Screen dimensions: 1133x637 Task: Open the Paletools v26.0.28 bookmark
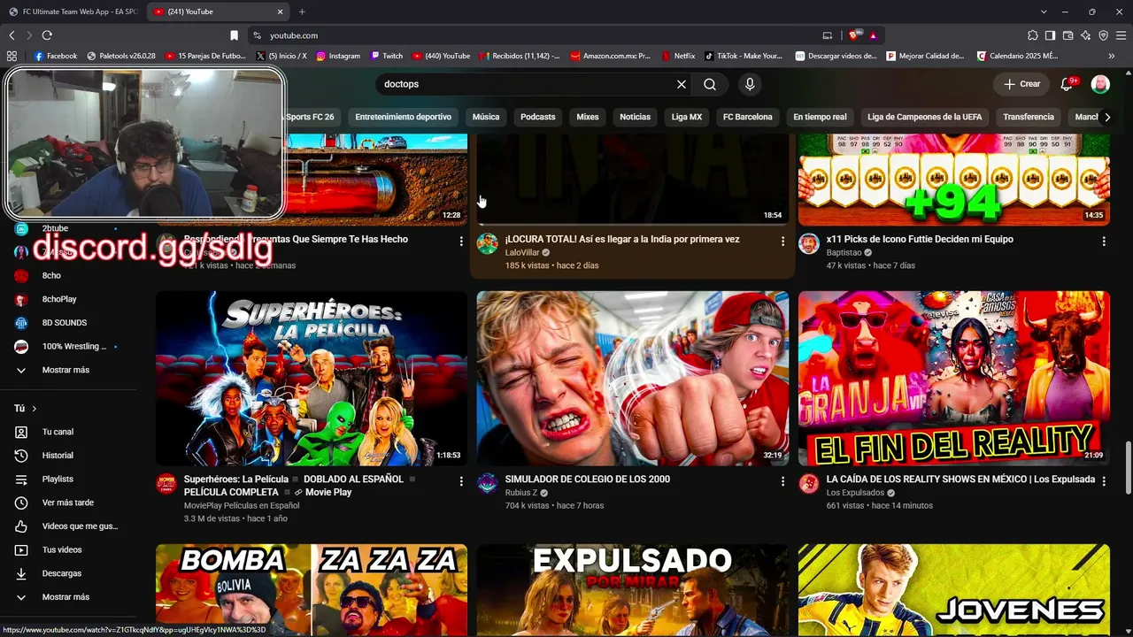(121, 56)
